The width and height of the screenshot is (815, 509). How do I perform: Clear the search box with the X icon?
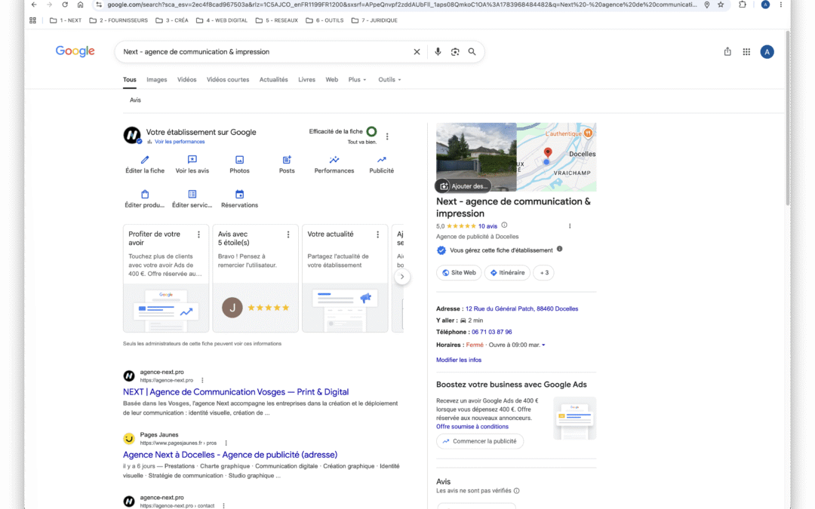pos(417,52)
